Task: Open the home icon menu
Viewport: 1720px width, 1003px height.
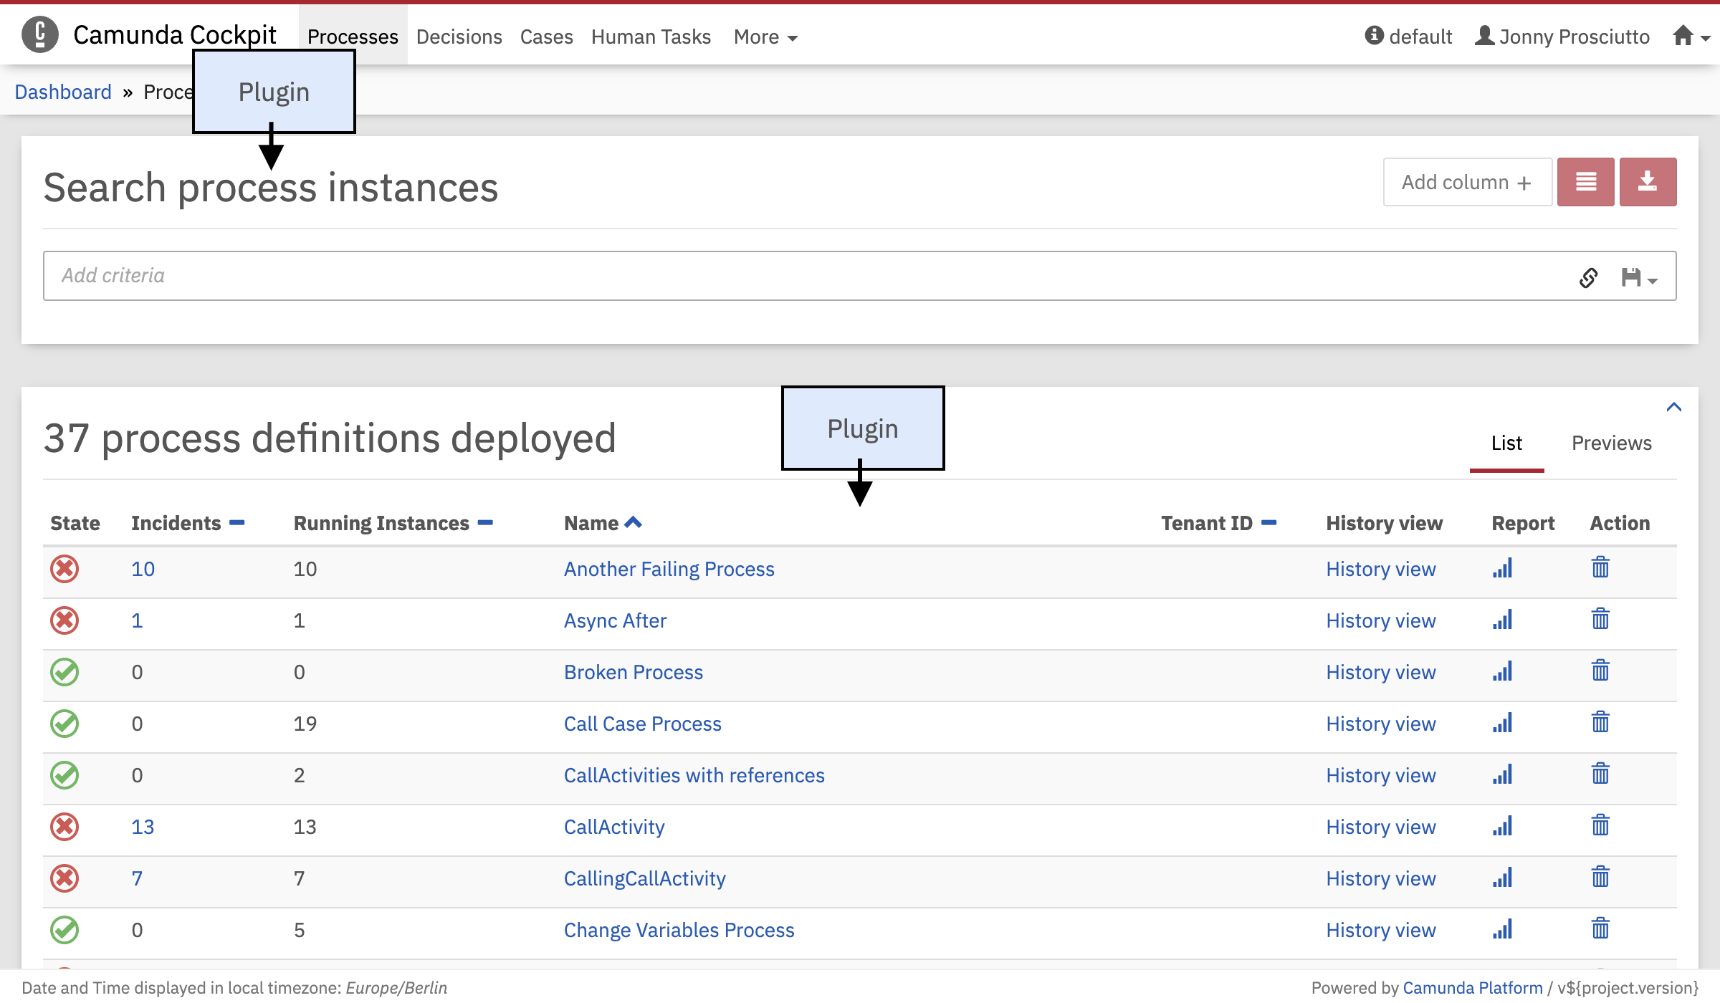Action: [x=1691, y=37]
